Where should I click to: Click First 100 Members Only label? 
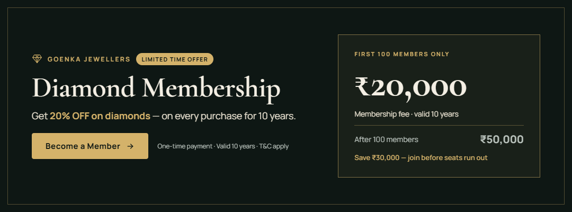point(401,55)
